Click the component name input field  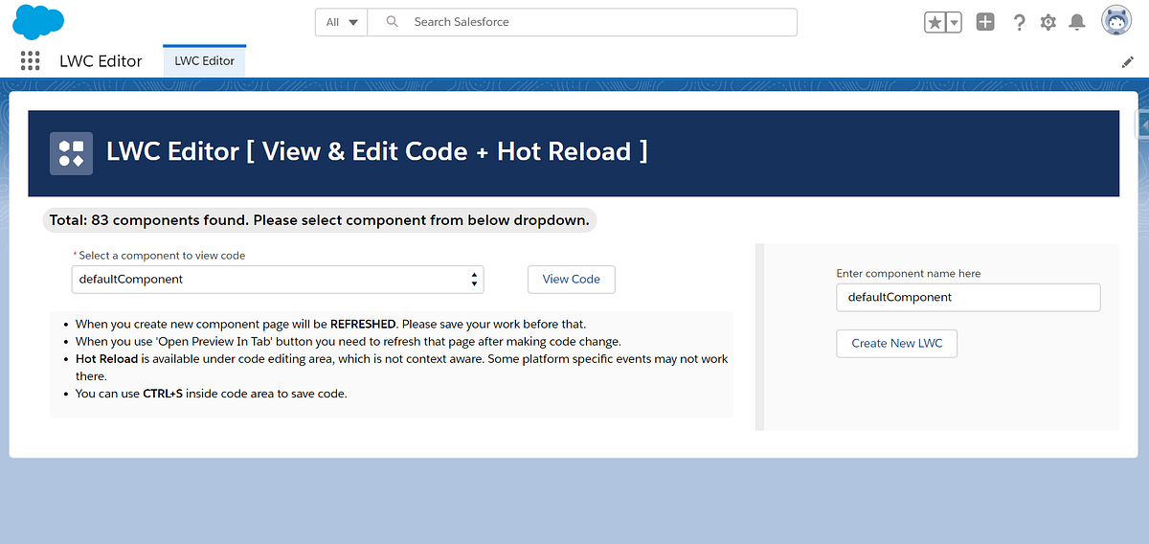point(968,297)
